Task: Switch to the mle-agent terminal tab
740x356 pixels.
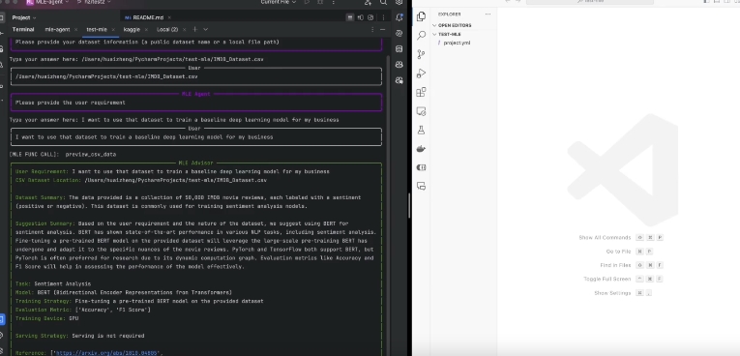Action: point(57,29)
